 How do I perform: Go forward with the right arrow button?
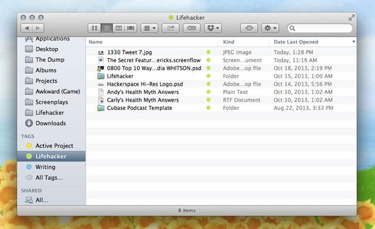pyautogui.click(x=38, y=28)
